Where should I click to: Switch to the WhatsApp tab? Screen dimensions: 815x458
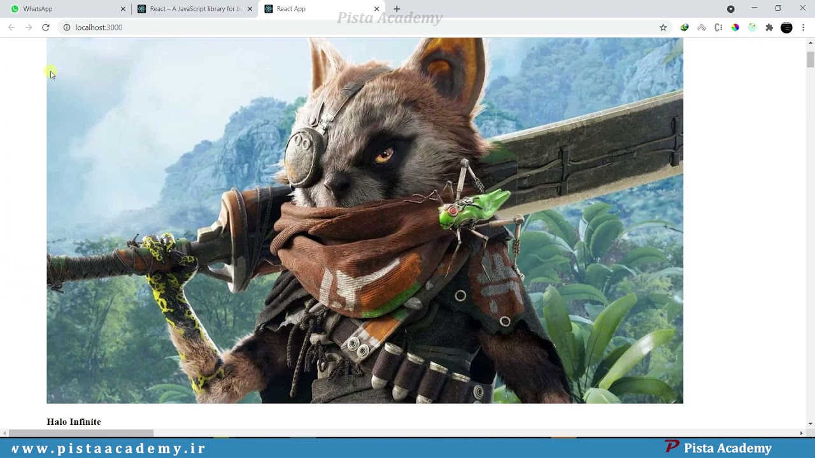[67, 9]
